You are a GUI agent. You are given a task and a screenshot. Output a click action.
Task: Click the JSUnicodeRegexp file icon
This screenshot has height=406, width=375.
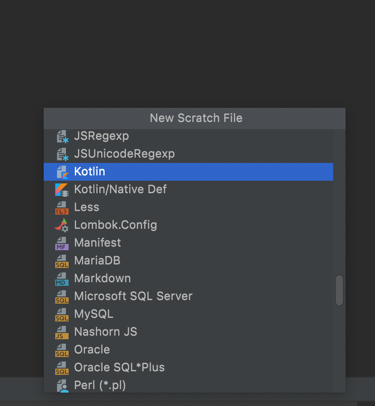coord(62,154)
